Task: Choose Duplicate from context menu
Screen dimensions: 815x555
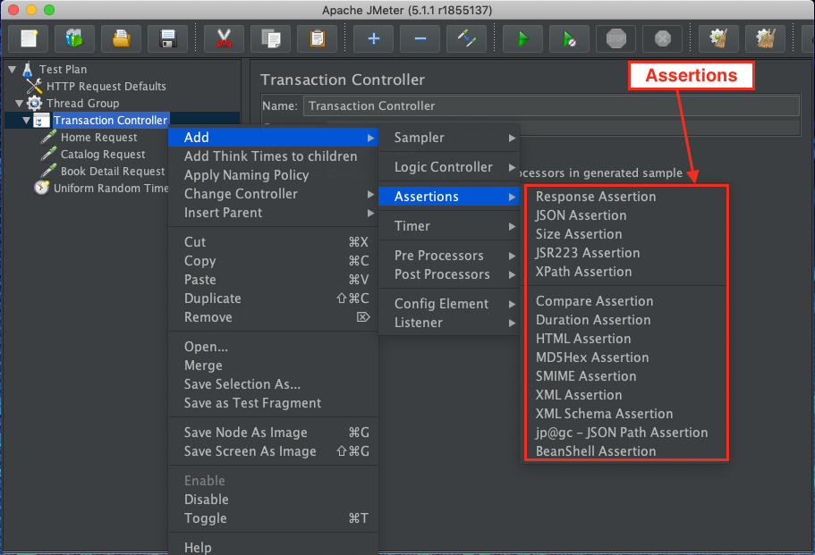Action: click(273, 299)
